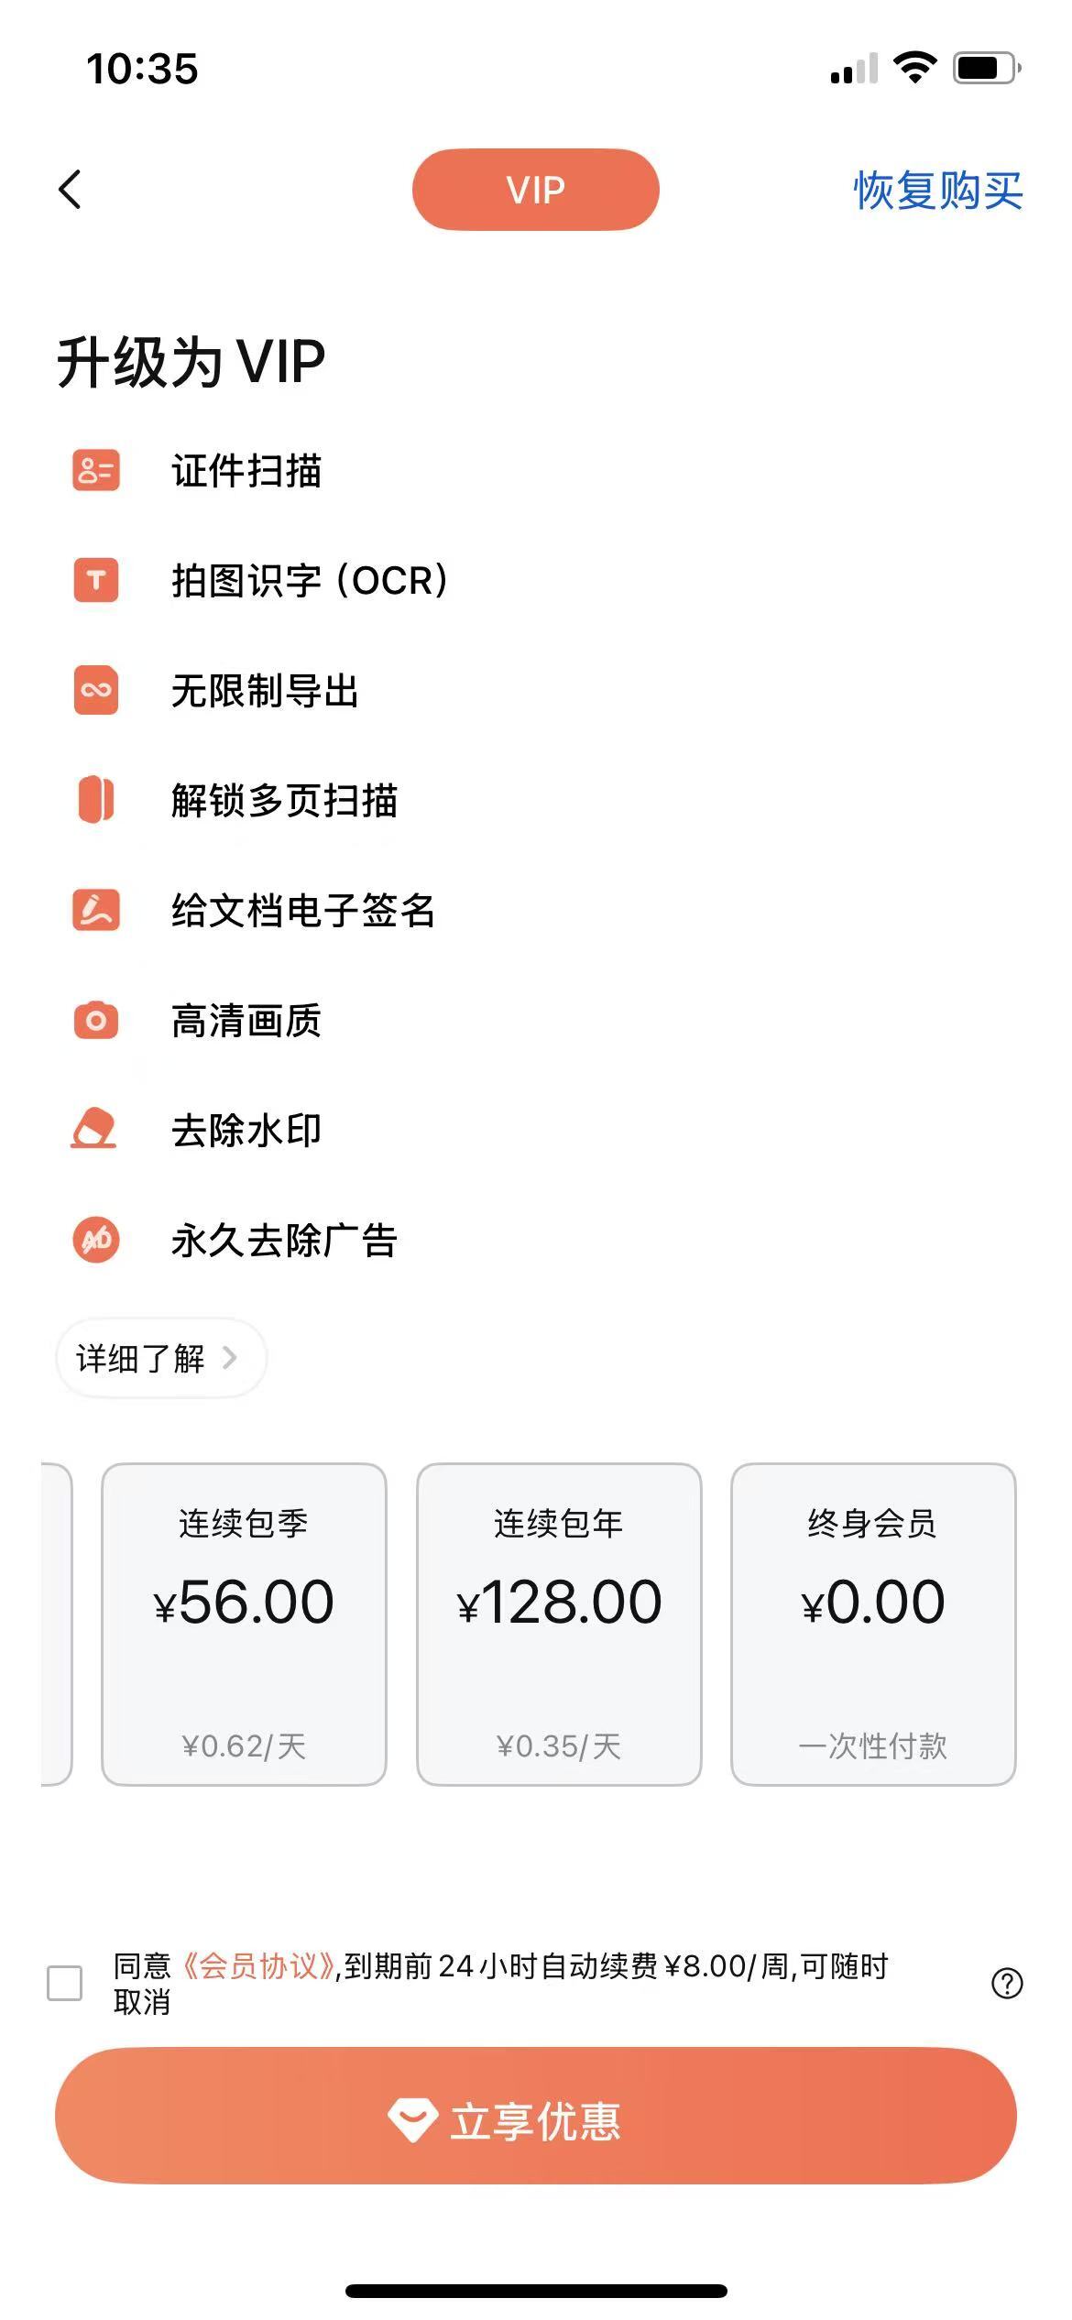Tap the 立享优惠 purchase button

(536, 2116)
